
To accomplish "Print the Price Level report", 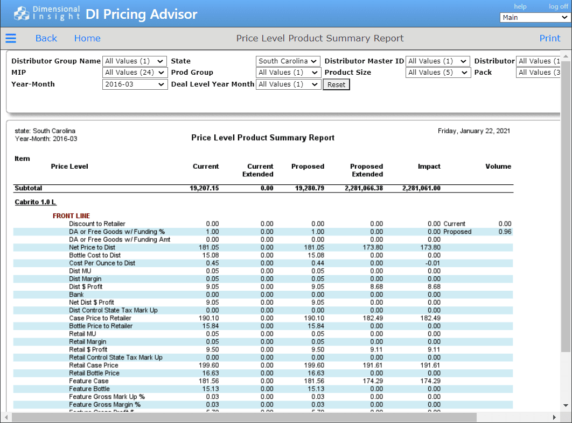I will pos(550,38).
